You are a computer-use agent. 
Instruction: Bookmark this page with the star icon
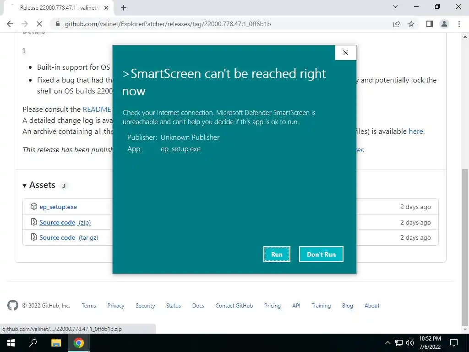(x=411, y=24)
